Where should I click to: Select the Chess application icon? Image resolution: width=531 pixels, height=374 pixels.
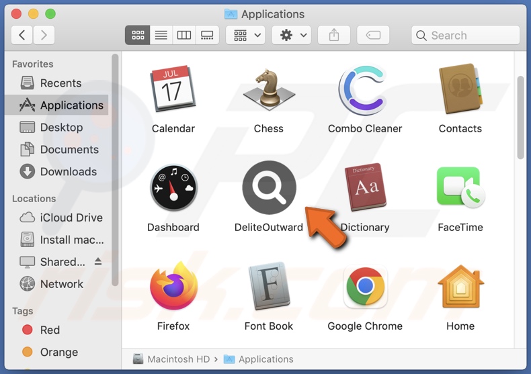click(269, 89)
